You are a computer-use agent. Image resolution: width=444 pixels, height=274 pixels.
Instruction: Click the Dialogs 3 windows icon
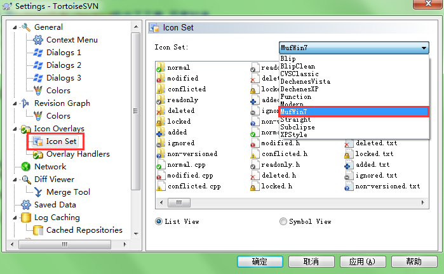(x=38, y=78)
